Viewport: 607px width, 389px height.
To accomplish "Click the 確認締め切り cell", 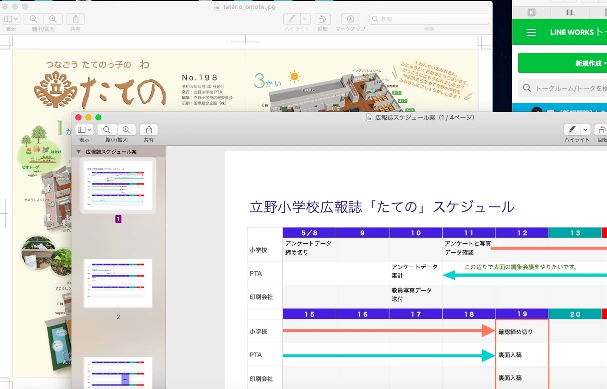I will pos(522,332).
